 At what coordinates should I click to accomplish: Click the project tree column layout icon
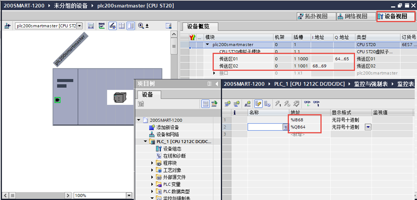[210, 84]
